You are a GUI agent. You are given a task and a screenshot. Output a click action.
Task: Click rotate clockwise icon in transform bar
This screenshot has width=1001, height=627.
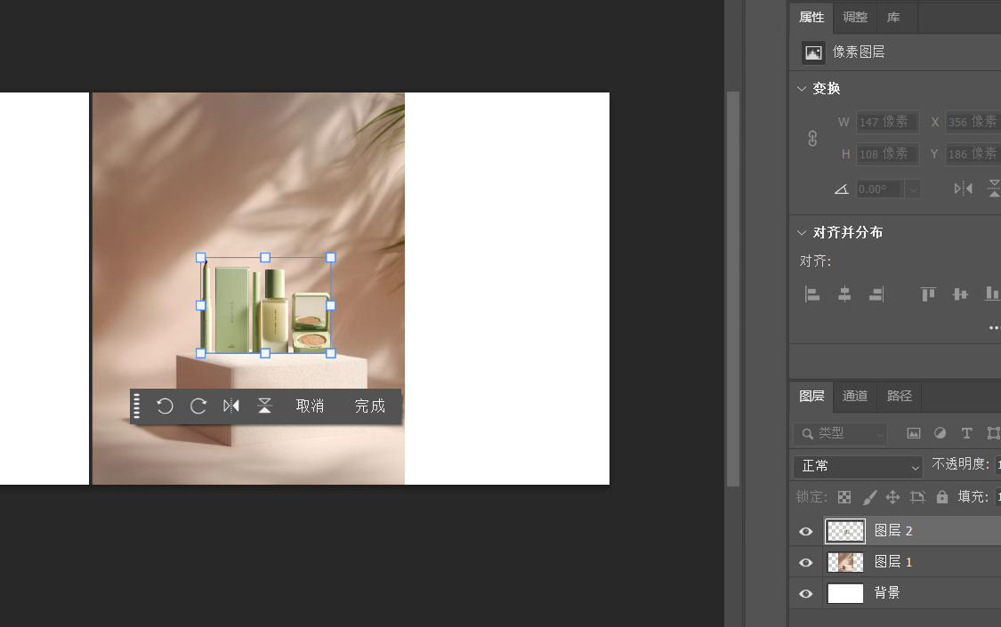[x=198, y=406]
